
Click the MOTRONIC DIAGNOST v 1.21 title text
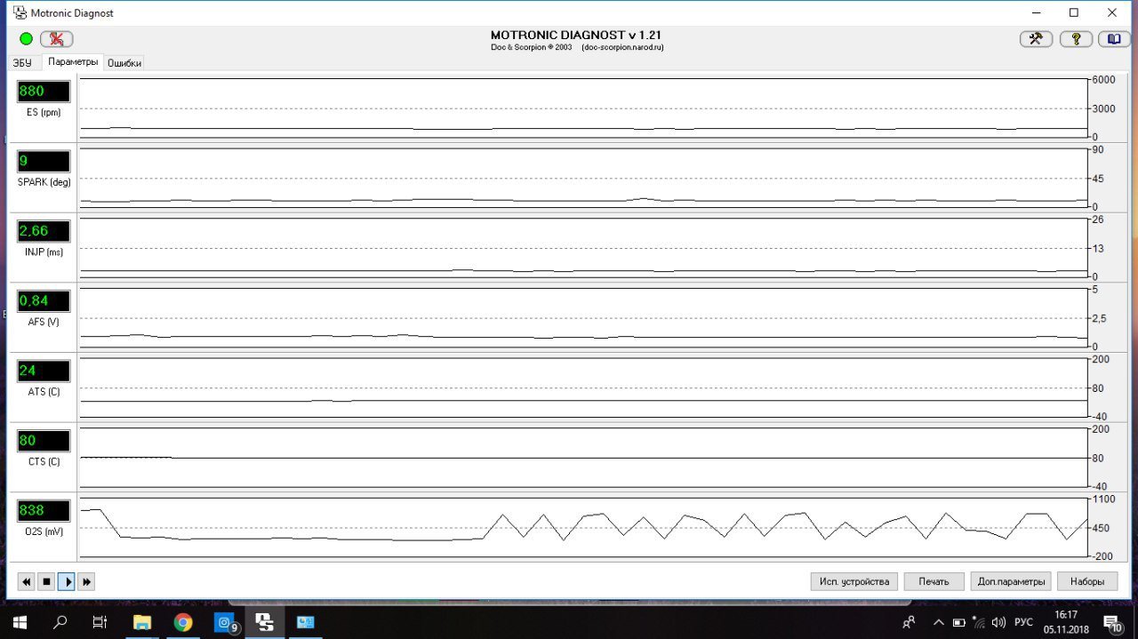[576, 35]
